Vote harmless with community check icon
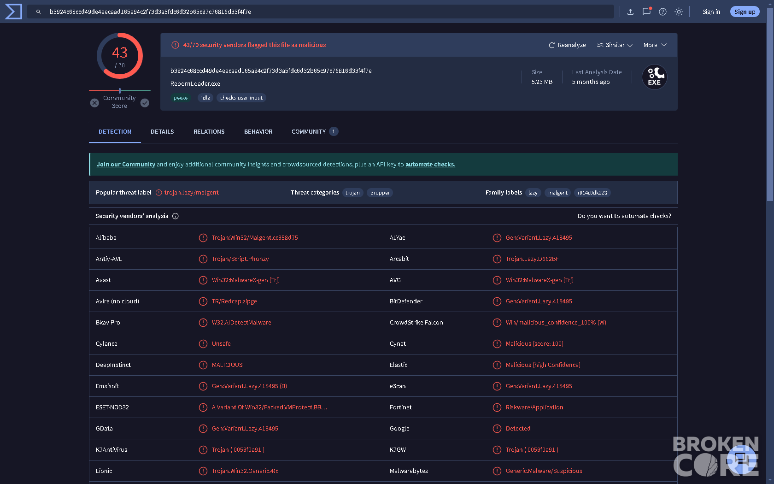 [x=145, y=103]
